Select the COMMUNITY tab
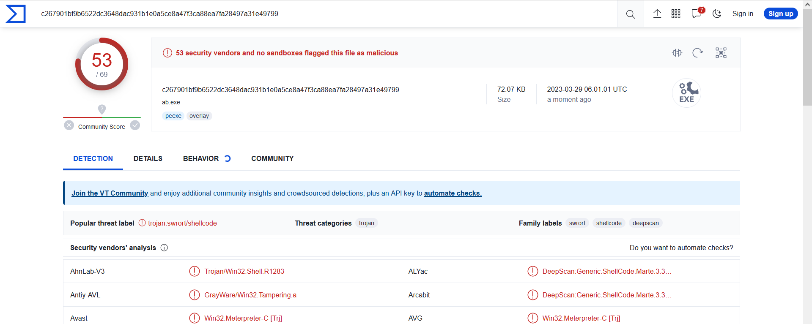Image resolution: width=812 pixels, height=324 pixels. point(272,159)
